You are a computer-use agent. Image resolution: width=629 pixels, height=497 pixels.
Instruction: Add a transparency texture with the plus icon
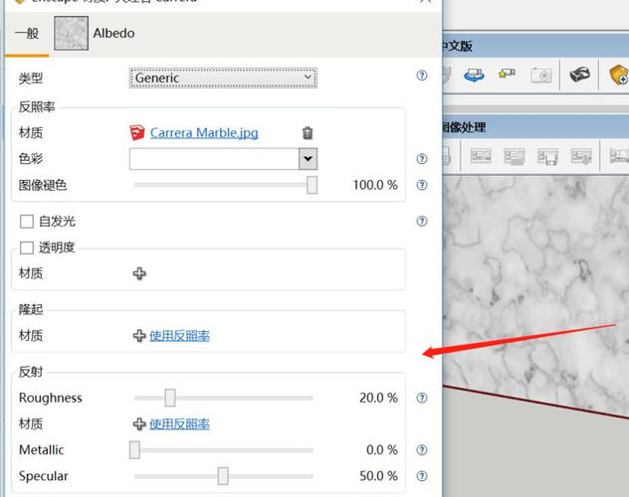pos(139,273)
